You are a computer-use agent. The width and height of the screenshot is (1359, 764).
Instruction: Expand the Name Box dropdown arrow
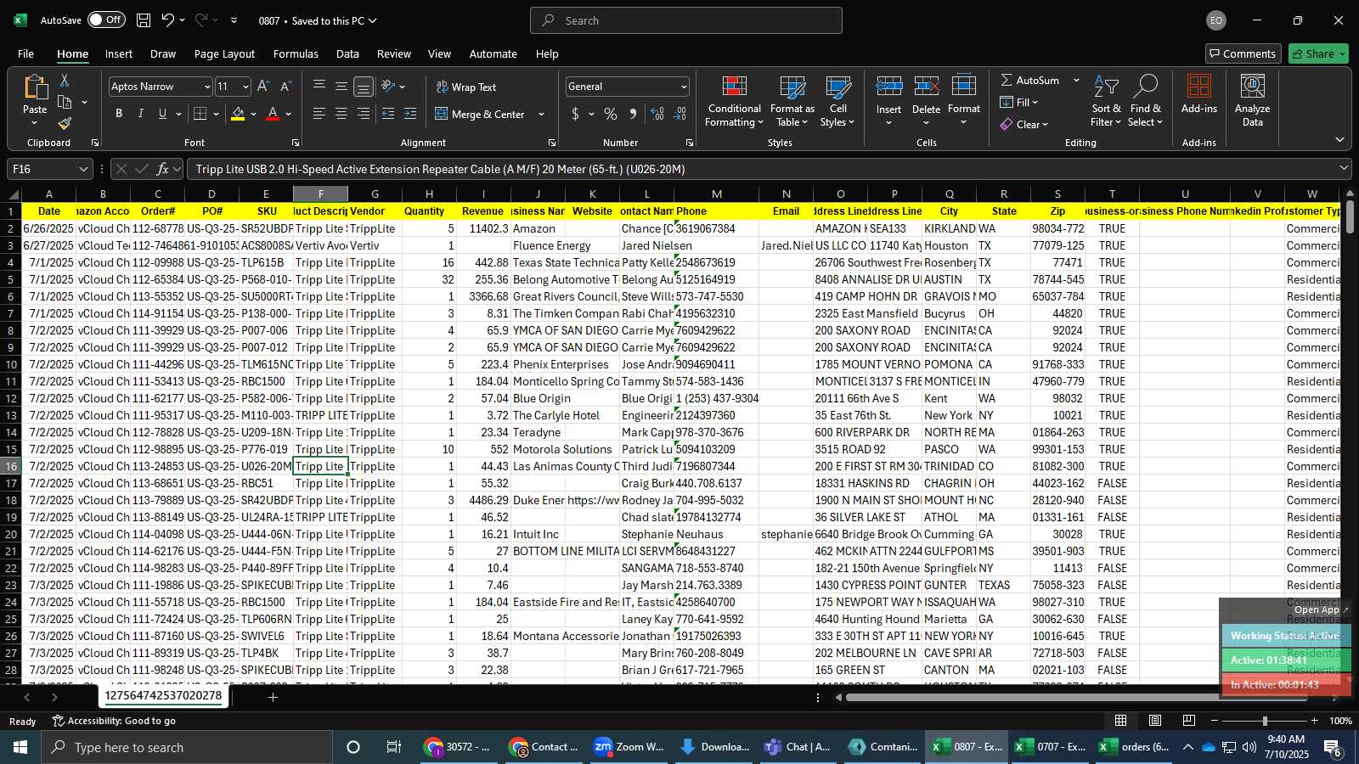pos(82,169)
